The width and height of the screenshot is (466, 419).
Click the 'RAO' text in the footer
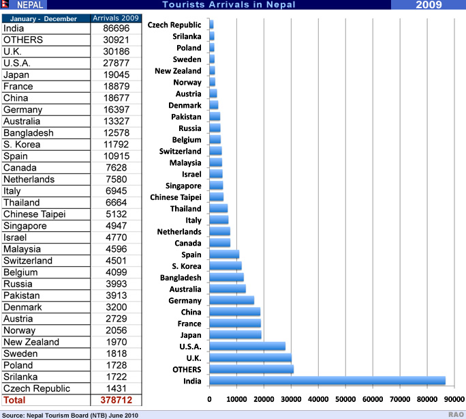(x=456, y=414)
